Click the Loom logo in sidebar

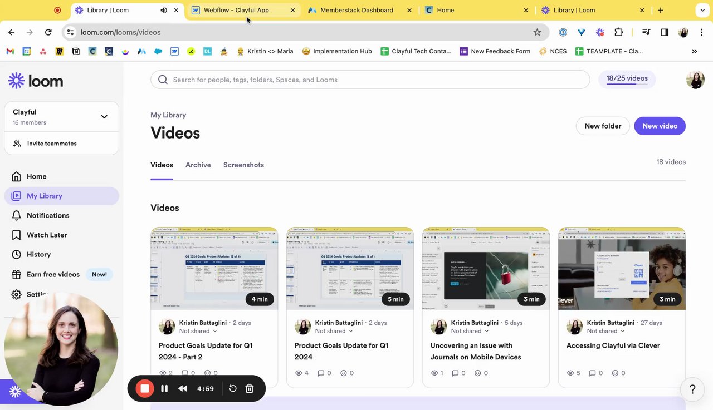tap(36, 81)
